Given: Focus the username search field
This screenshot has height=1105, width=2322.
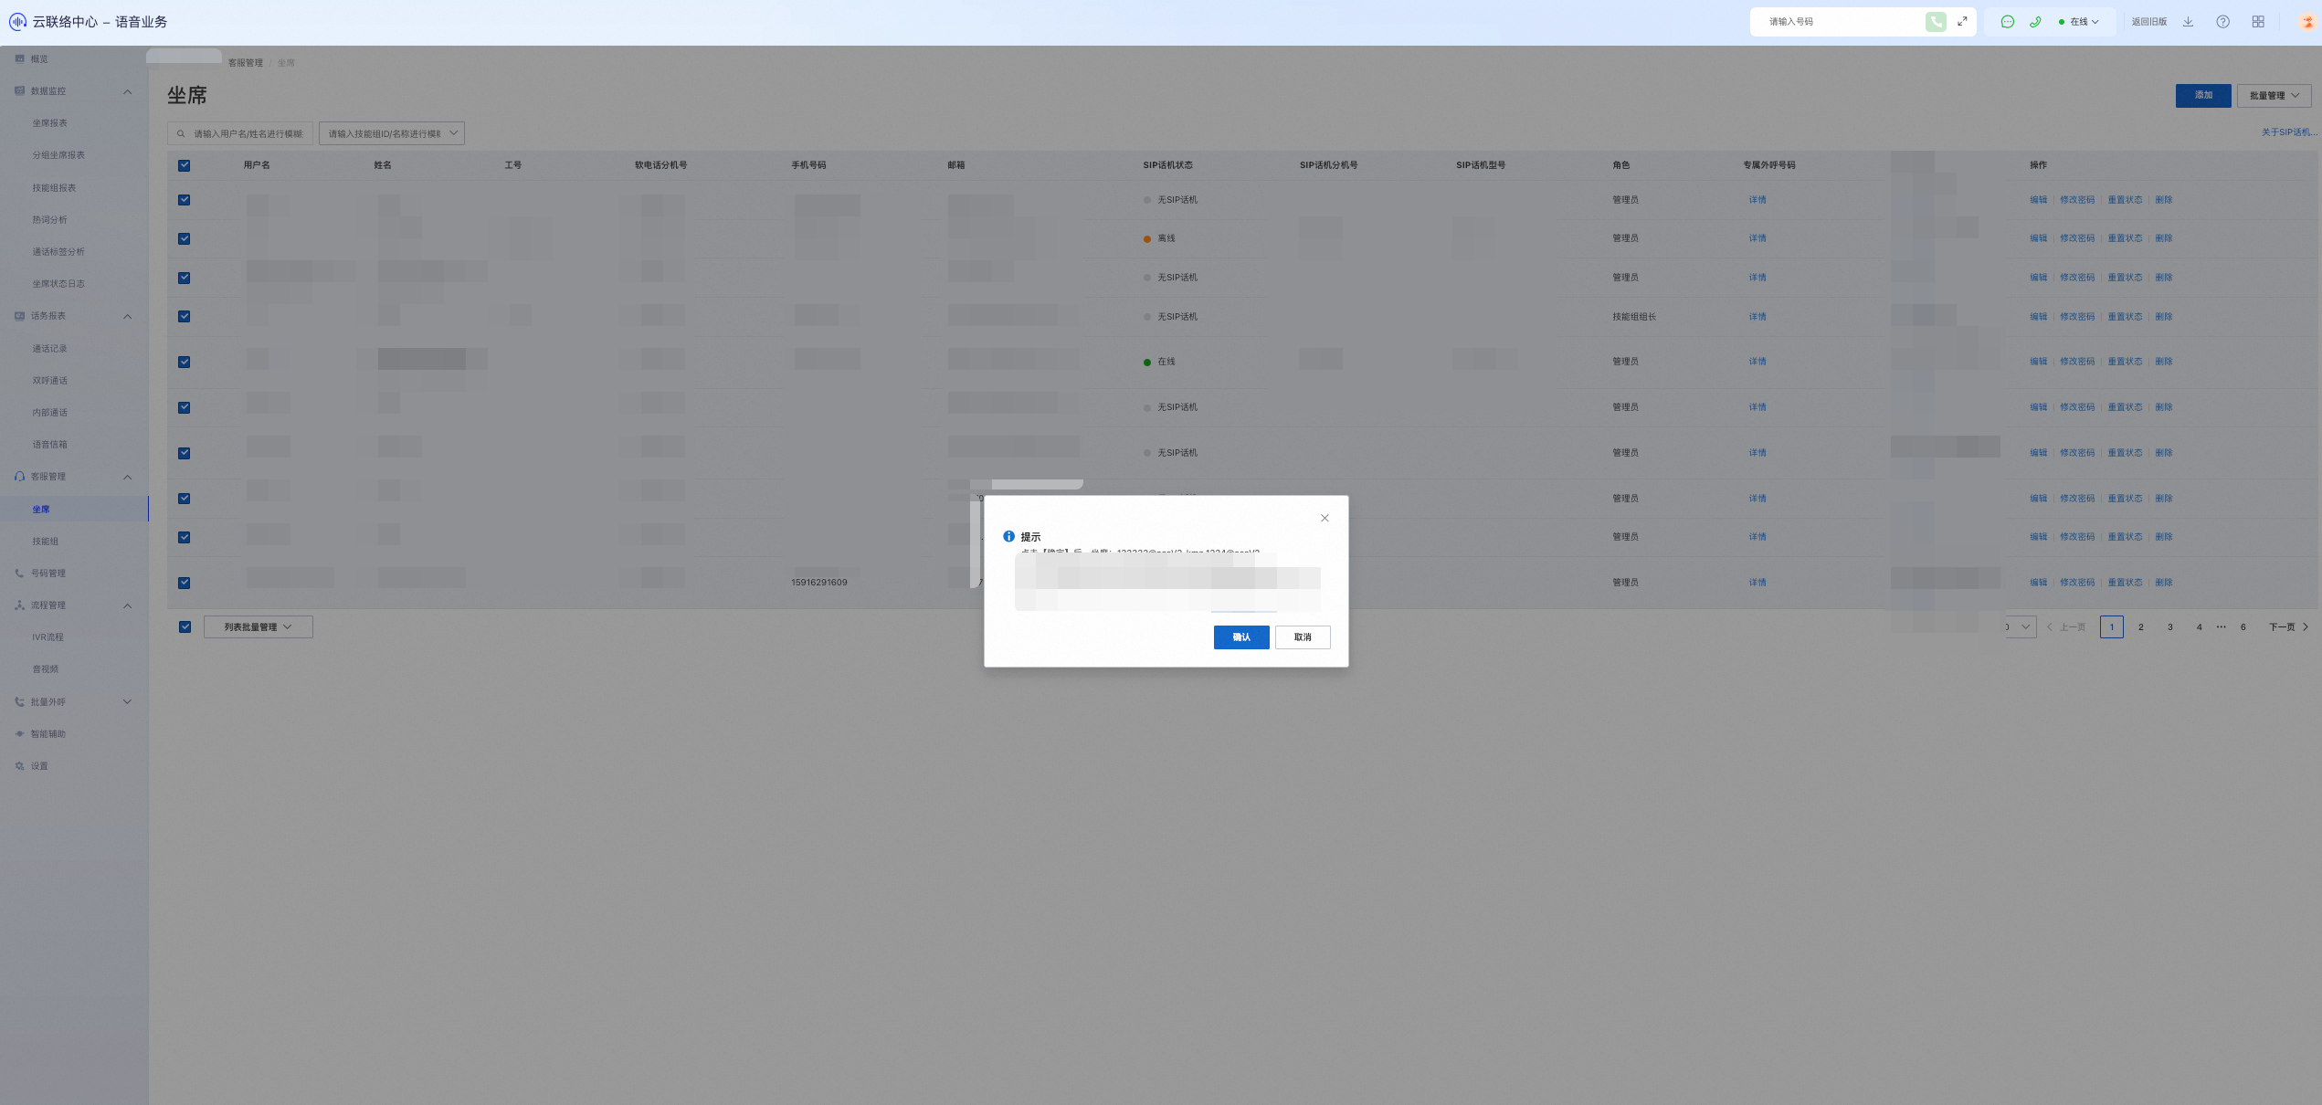Looking at the screenshot, I should pos(240,134).
